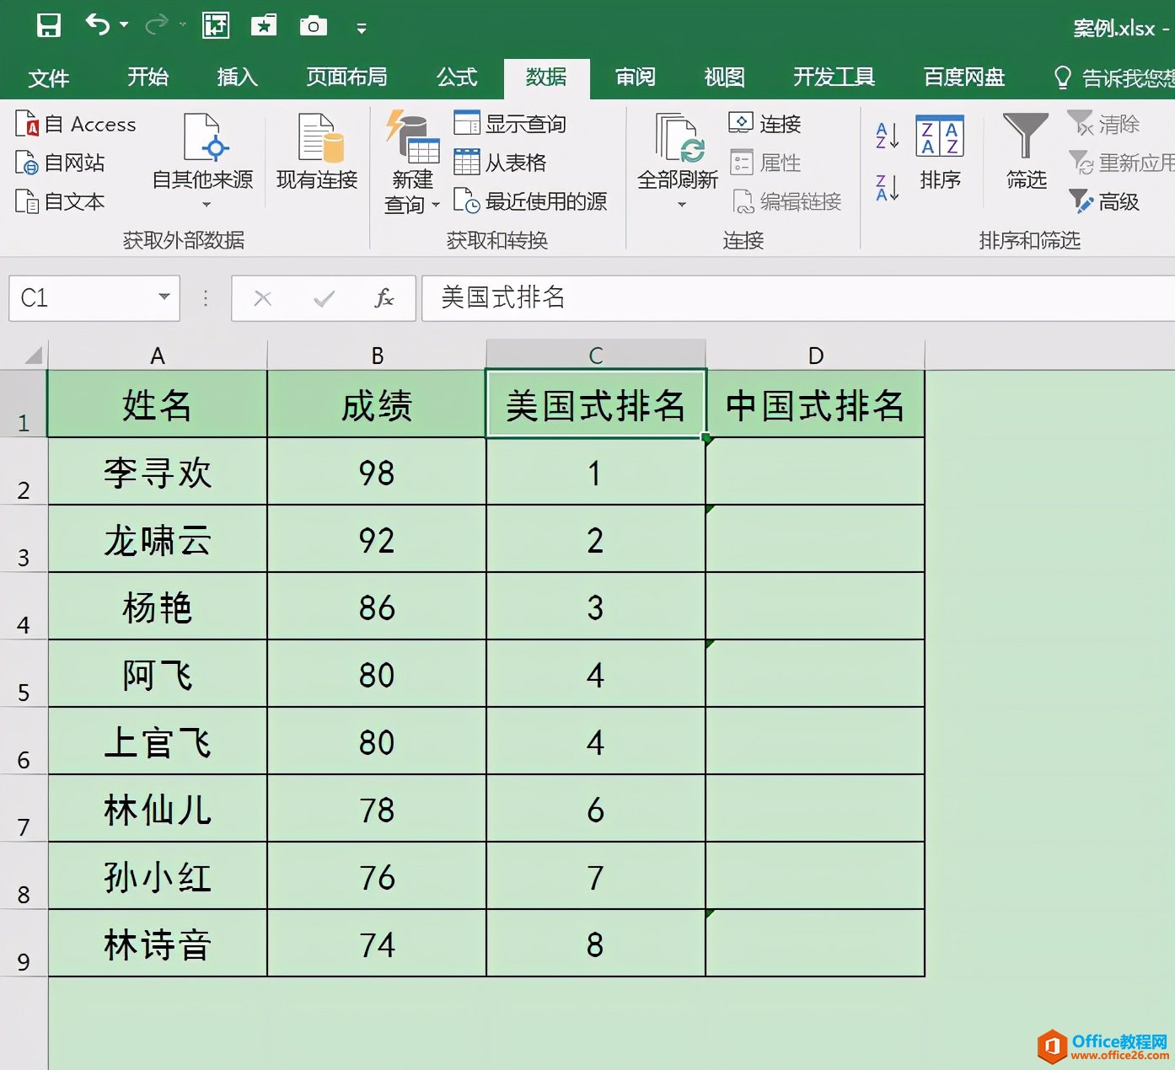This screenshot has height=1070, width=1175.
Task: Sort descending with Z-A icon
Action: pyautogui.click(x=888, y=187)
